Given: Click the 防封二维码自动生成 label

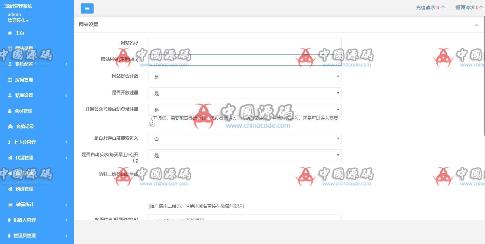Looking at the screenshot, I should point(118,174).
